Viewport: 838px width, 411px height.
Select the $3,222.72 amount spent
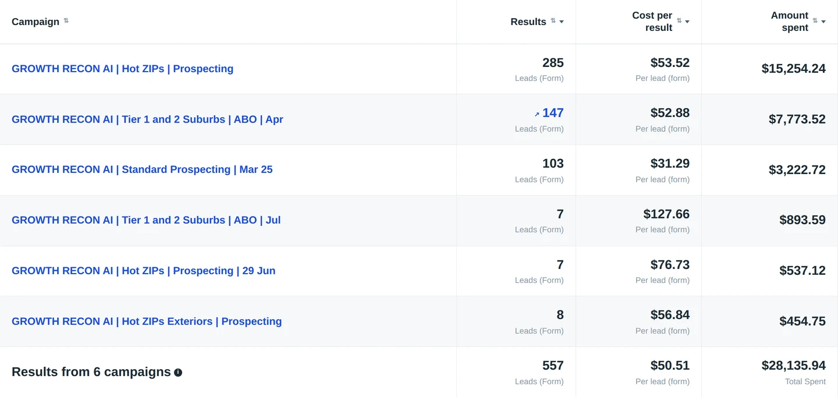point(797,170)
